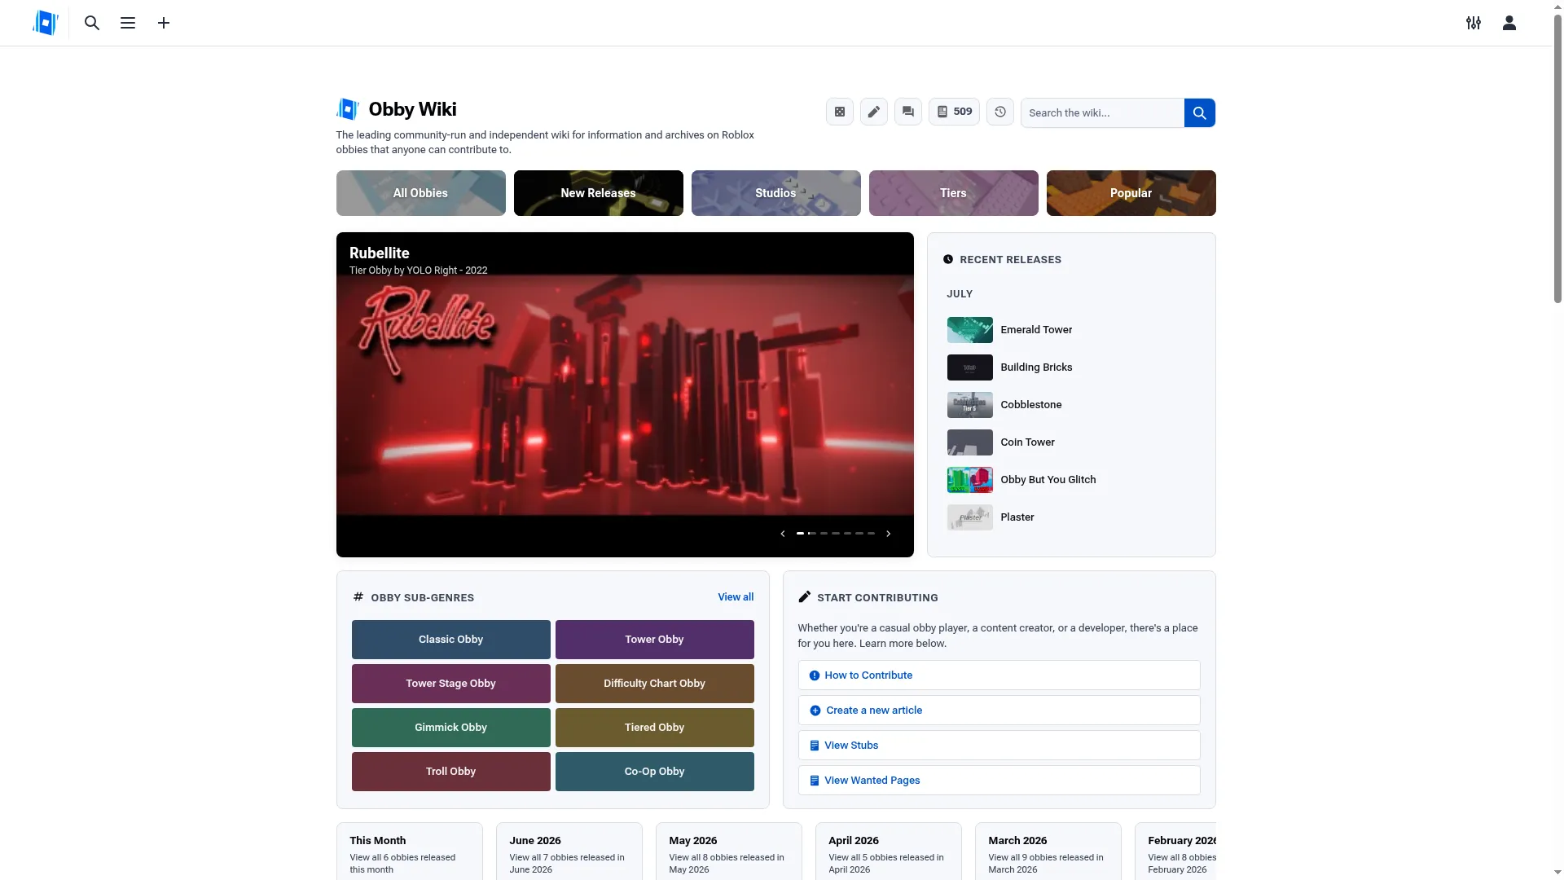
Task: Open the Plaster link
Action: coord(1017,517)
